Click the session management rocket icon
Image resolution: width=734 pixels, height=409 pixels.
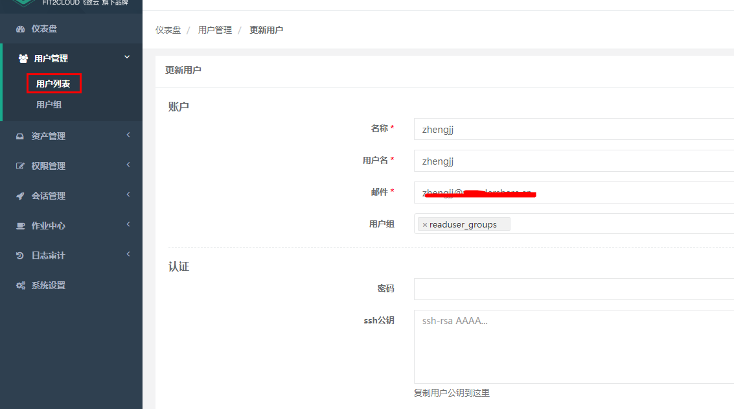click(x=20, y=196)
